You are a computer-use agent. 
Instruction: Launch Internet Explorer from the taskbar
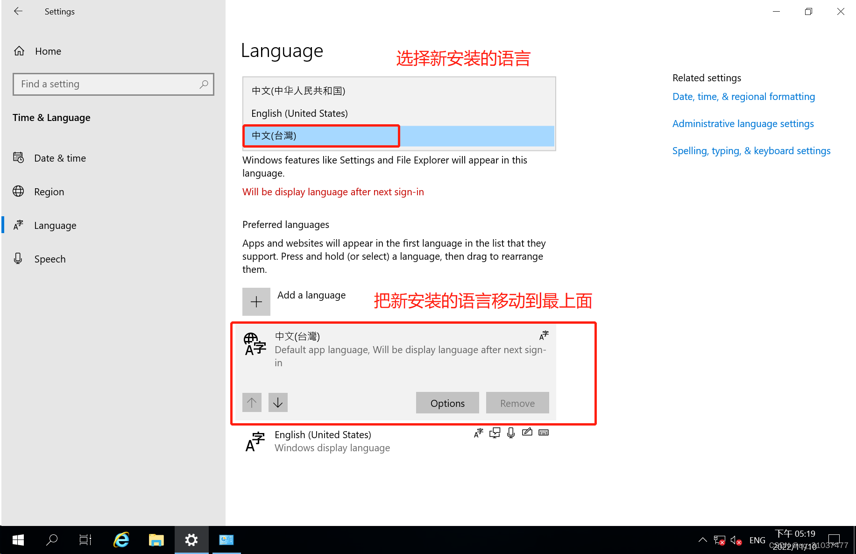121,540
